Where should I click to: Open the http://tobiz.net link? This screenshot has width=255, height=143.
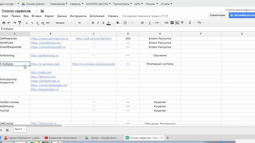pyautogui.click(x=41, y=72)
